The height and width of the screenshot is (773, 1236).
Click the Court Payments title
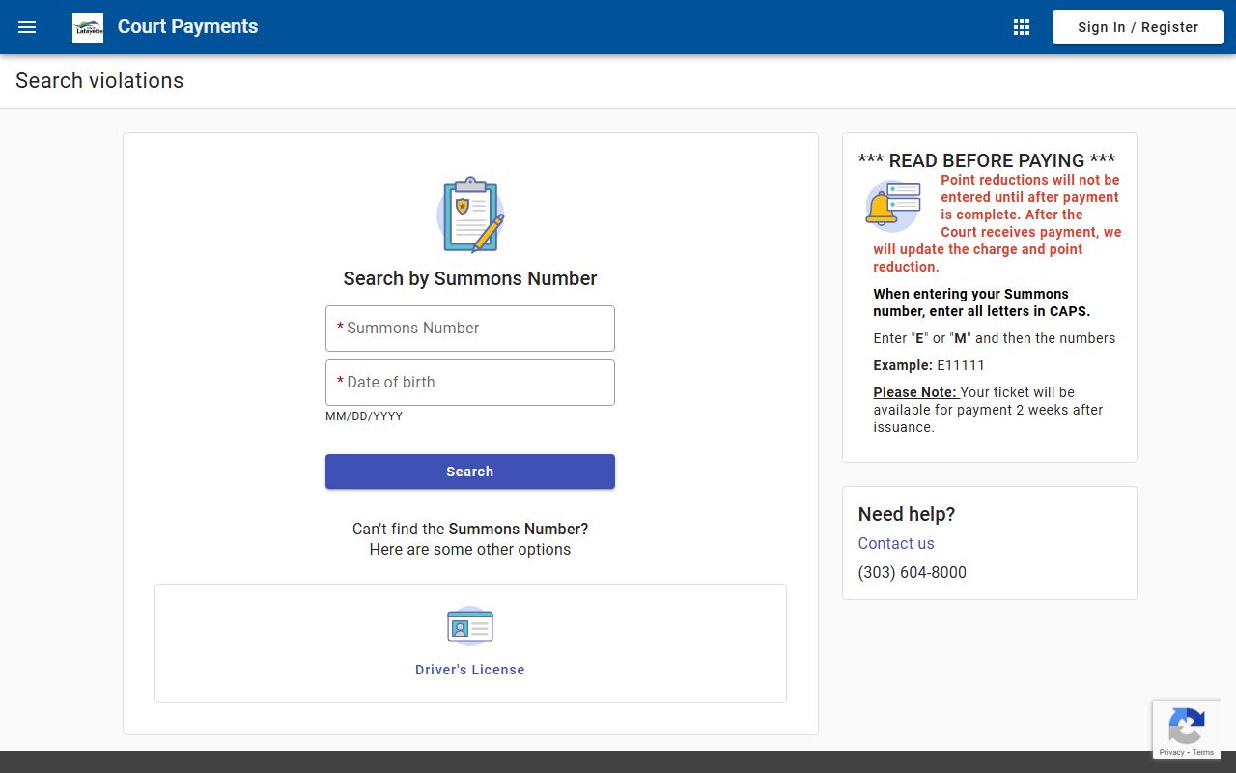[x=187, y=27]
